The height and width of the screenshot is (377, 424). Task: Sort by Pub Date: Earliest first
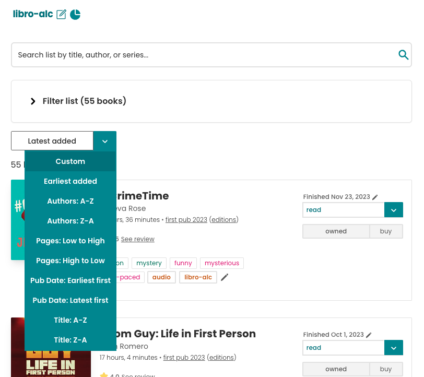[70, 280]
